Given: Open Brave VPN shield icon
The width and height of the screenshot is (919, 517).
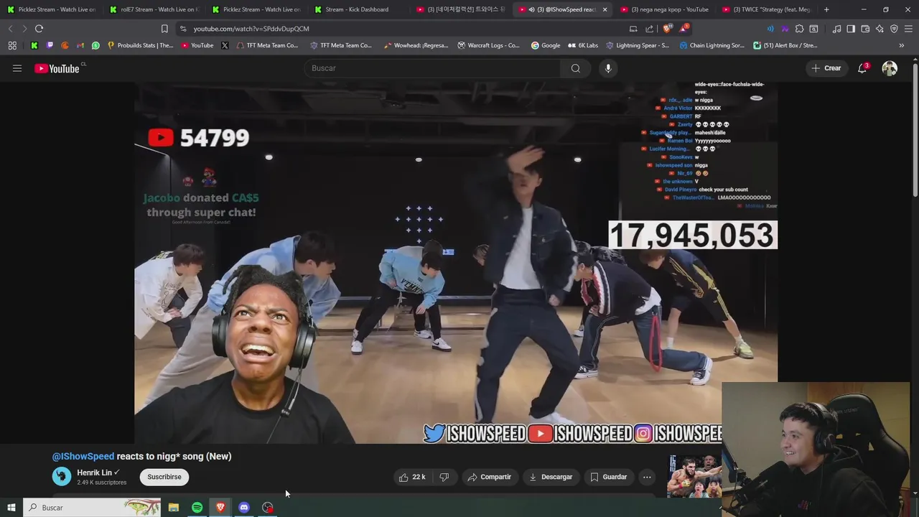Looking at the screenshot, I should click(894, 29).
